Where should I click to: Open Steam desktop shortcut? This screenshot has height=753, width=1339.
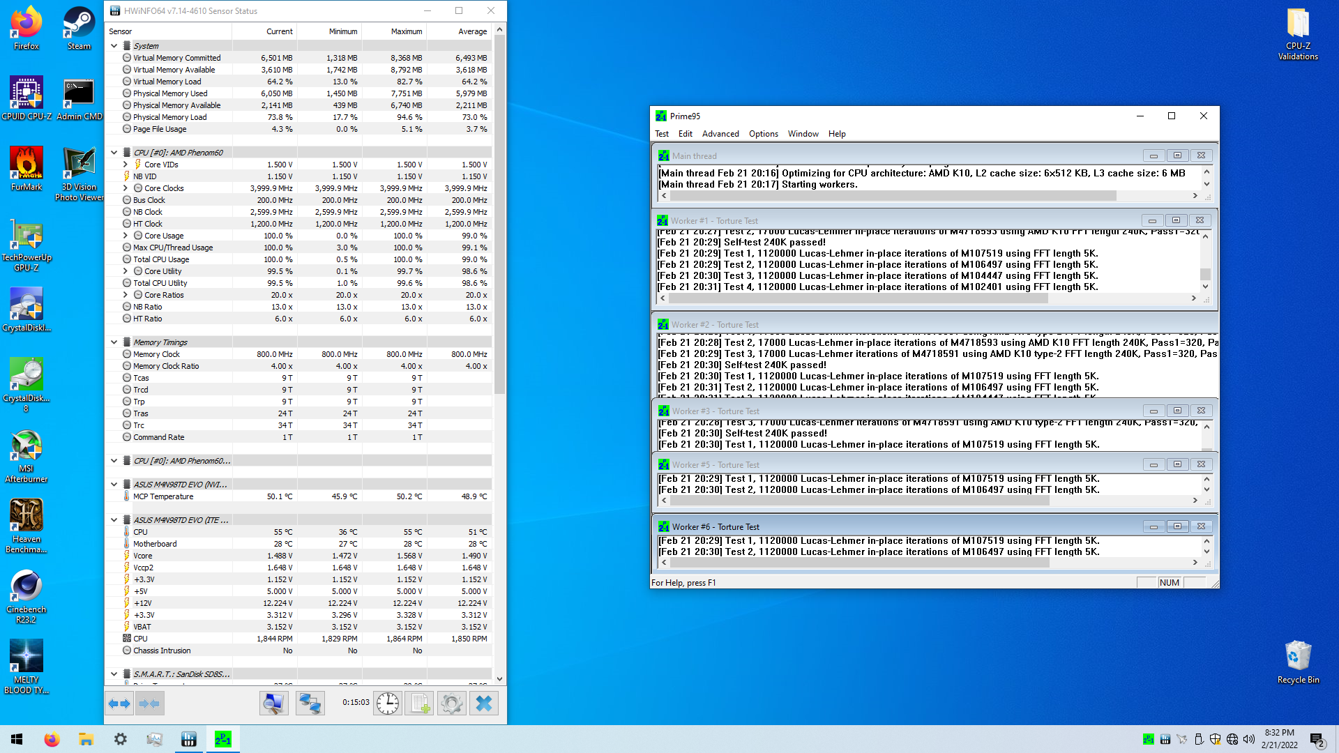pos(79,28)
